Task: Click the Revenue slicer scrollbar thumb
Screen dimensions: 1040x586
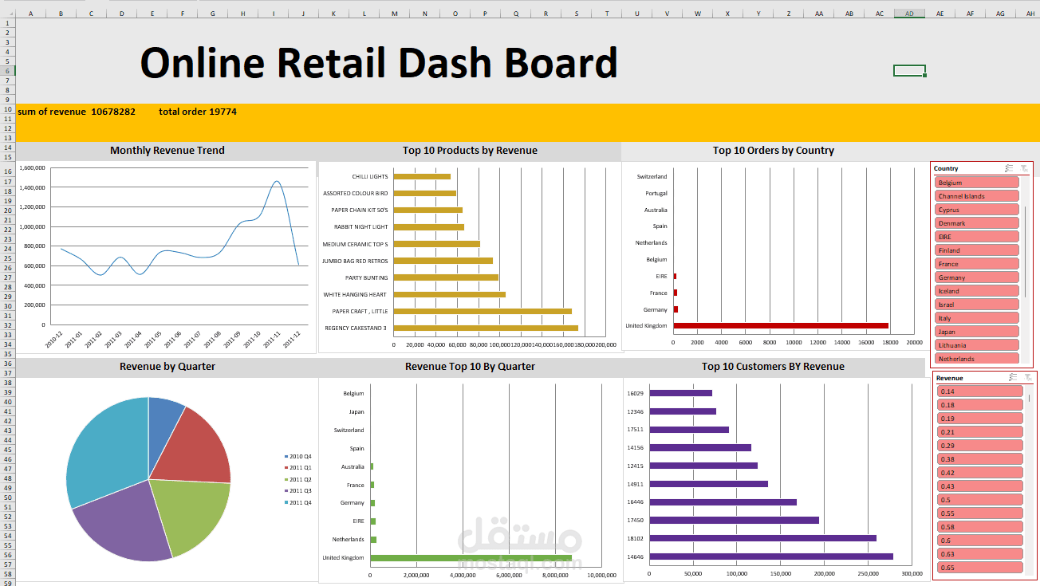Action: coord(1029,397)
